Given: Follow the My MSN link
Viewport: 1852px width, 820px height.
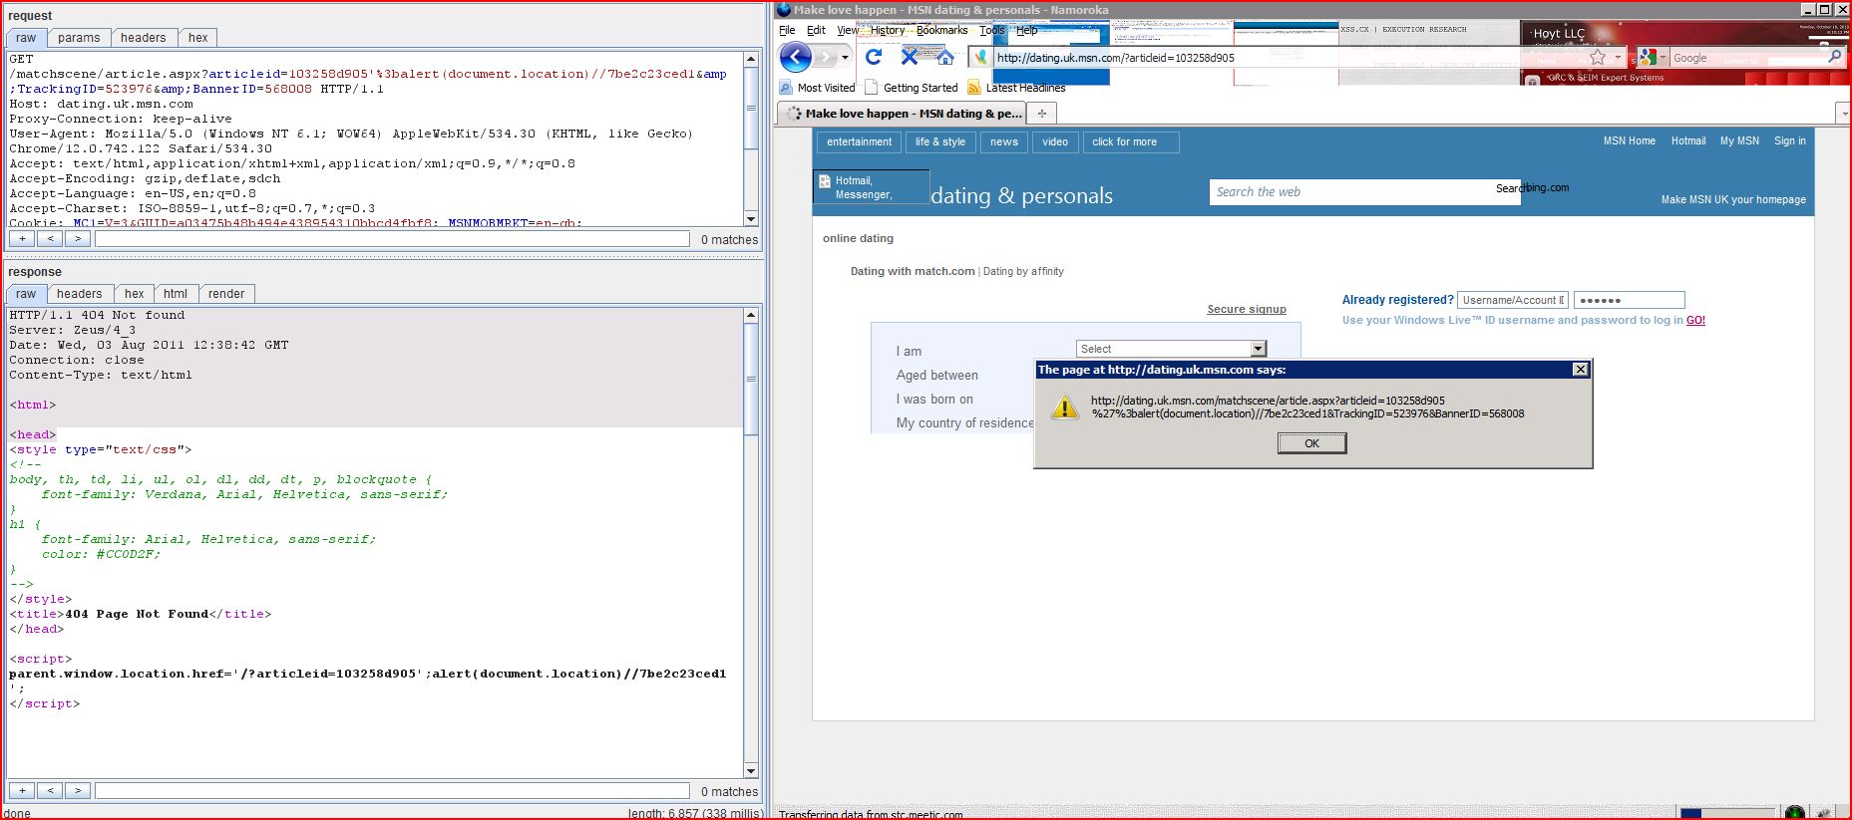Looking at the screenshot, I should [x=1739, y=141].
